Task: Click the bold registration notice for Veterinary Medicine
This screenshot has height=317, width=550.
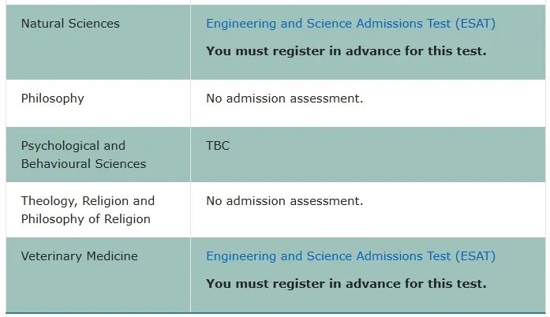Action: (x=346, y=284)
